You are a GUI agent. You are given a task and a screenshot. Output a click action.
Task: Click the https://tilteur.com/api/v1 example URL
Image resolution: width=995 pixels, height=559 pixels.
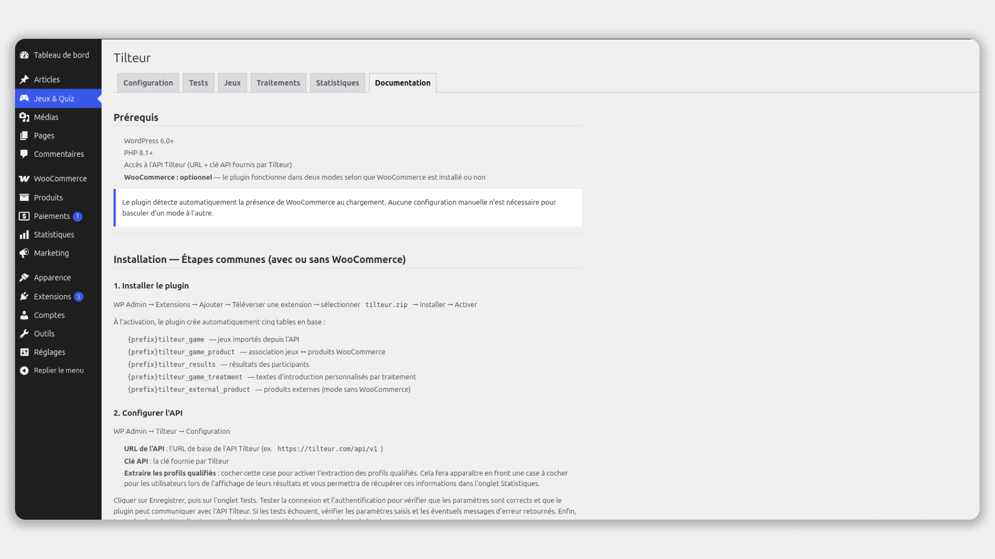328,449
